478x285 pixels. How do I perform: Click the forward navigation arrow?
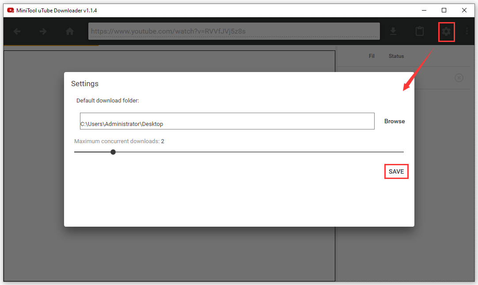[x=43, y=31]
